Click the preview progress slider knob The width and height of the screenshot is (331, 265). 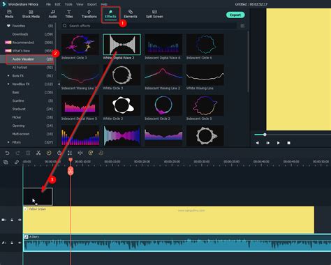(265, 135)
